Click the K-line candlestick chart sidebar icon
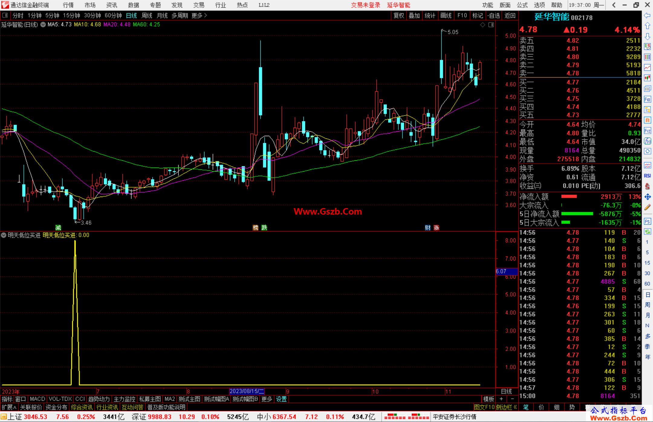653x422 pixels. (647, 78)
